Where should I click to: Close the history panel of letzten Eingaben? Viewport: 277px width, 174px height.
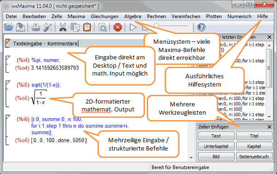[x=269, y=37]
